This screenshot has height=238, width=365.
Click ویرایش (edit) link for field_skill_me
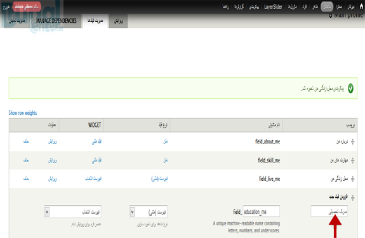53,161
